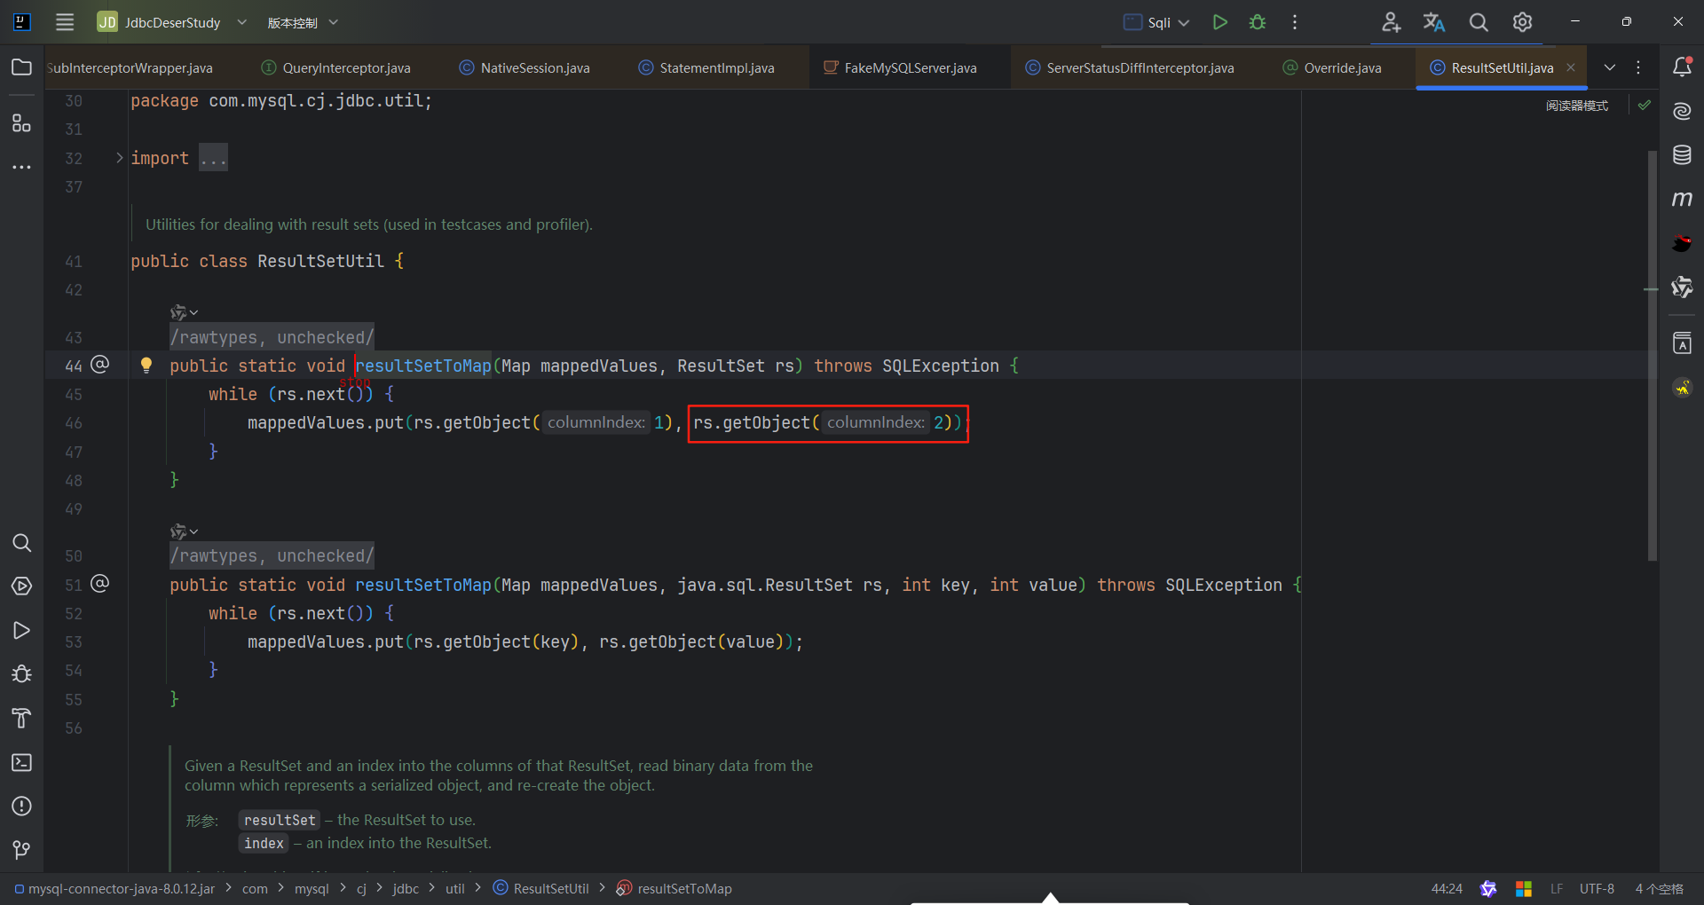Open the Services tool window
Screen dimensions: 1704x905
click(21, 586)
